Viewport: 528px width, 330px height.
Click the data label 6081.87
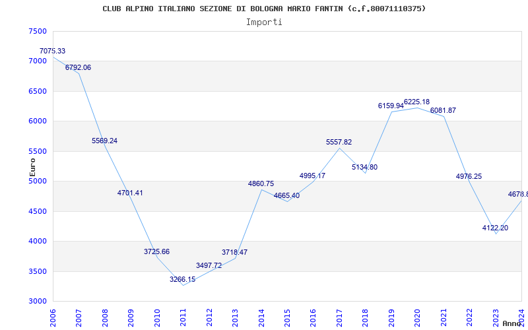pos(443,110)
